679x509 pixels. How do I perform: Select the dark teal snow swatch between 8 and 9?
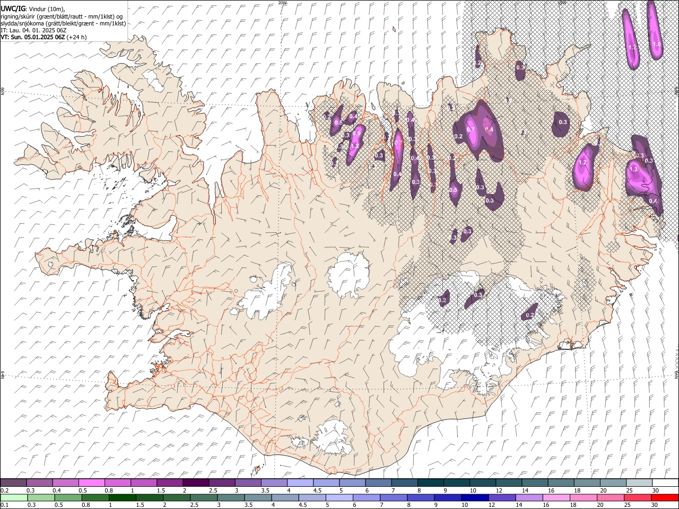click(430, 482)
